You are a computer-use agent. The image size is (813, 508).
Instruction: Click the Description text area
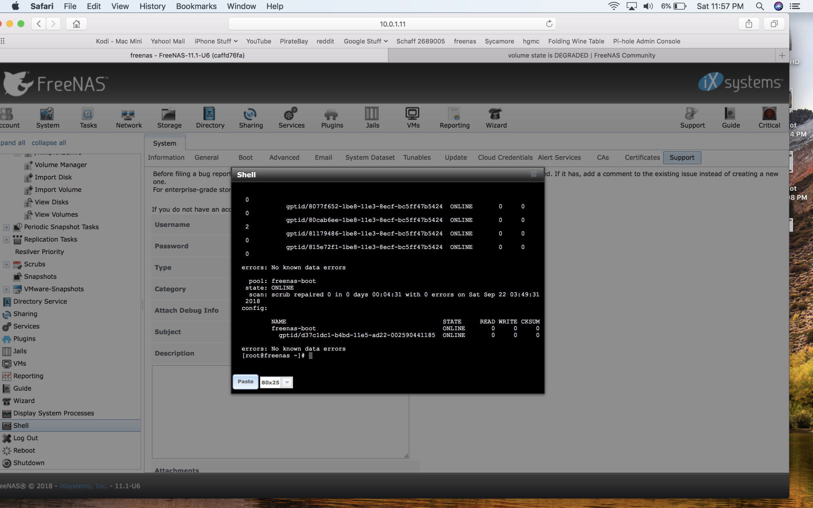pyautogui.click(x=280, y=412)
